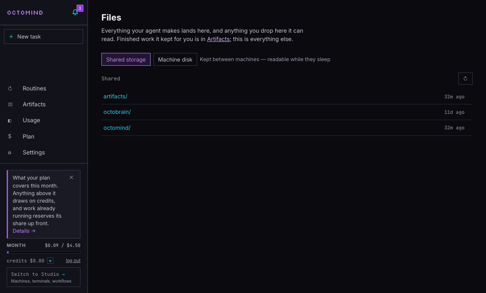Open the octomind/ folder
This screenshot has height=293, width=486.
tap(117, 128)
